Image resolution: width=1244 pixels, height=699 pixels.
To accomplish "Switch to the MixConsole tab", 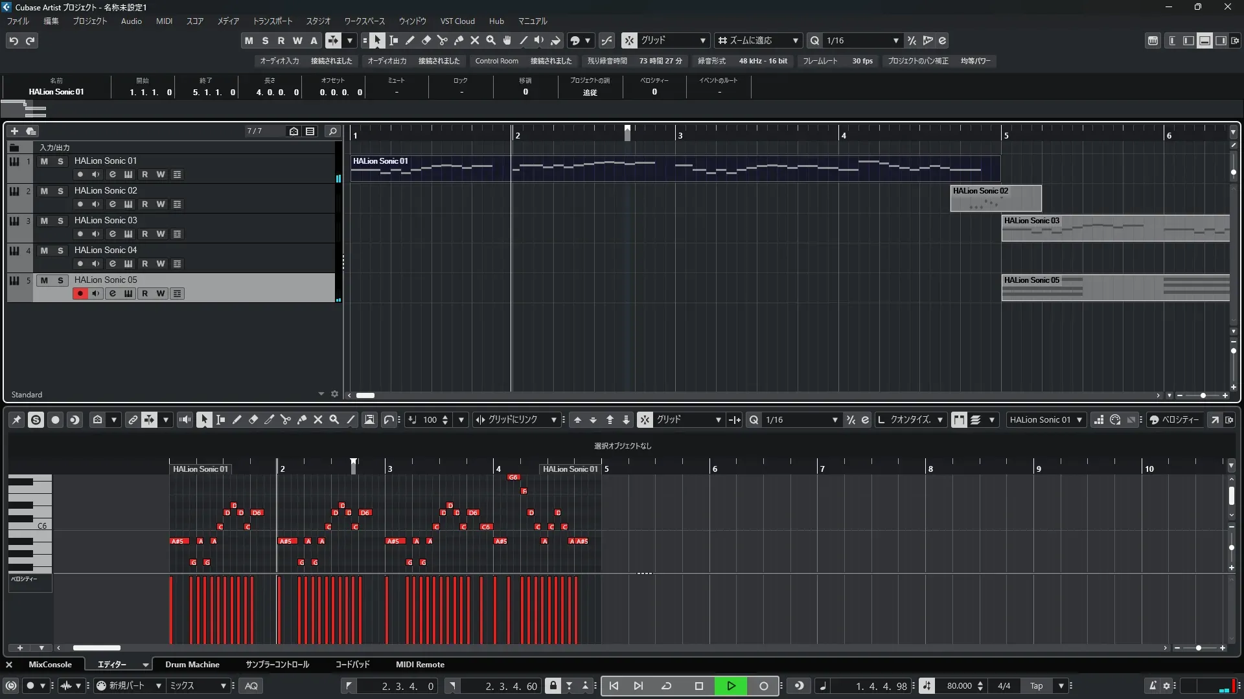I will tap(50, 665).
